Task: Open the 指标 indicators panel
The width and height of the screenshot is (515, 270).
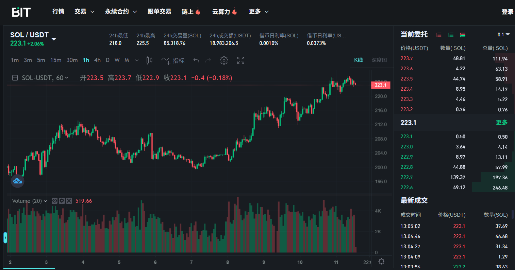Action: [173, 60]
